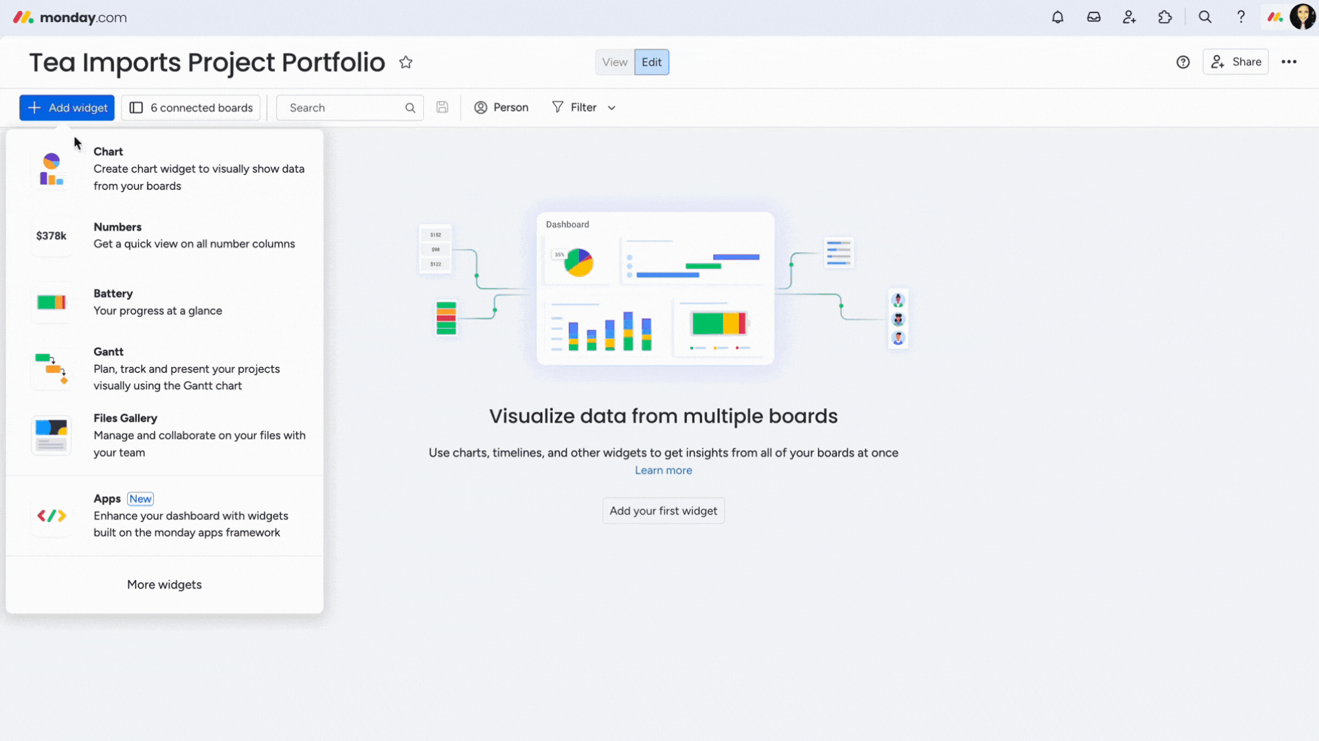Open the 6 connected boards dropdown

coord(191,107)
